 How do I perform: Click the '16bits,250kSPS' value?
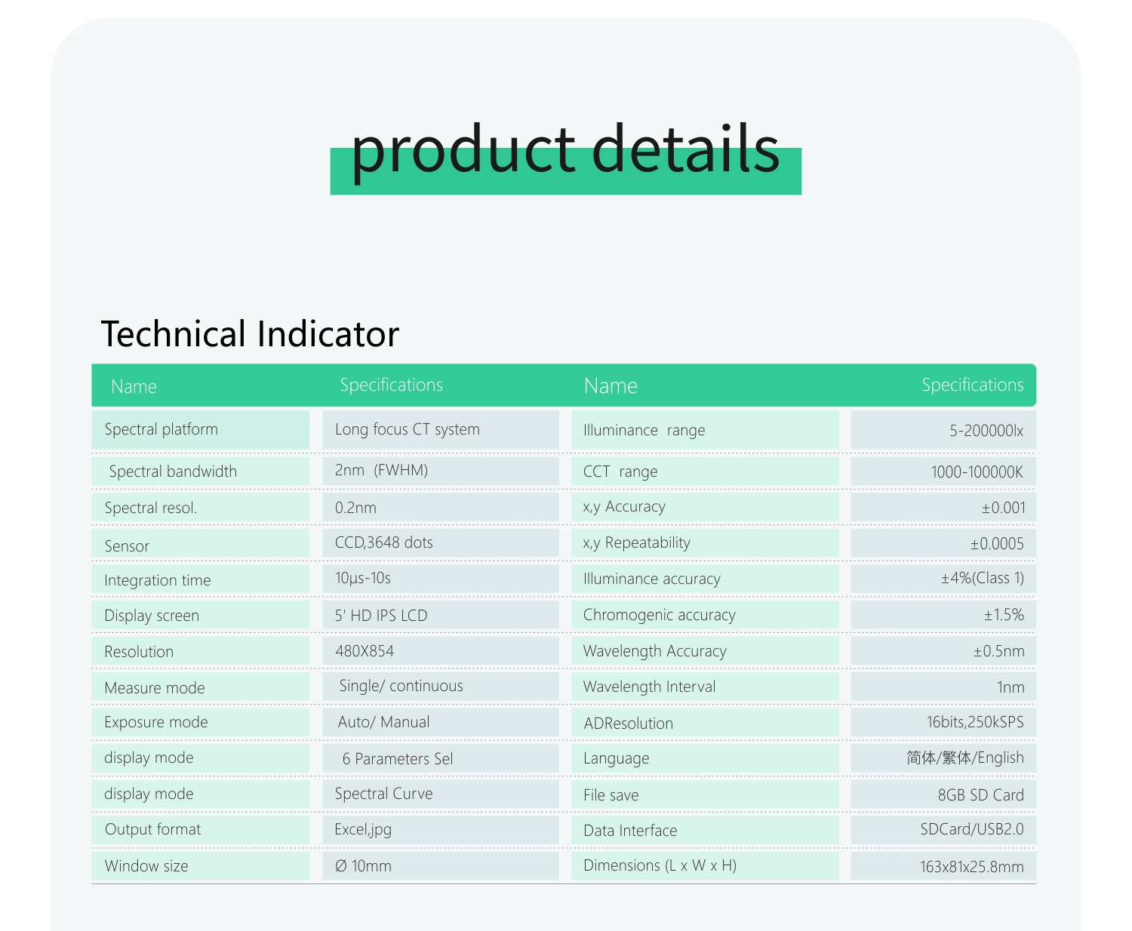click(x=974, y=722)
